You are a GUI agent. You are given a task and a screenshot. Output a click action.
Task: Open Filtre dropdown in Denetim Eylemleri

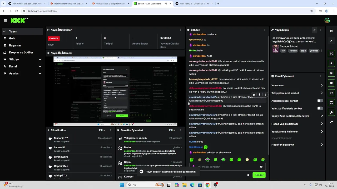click(172, 130)
